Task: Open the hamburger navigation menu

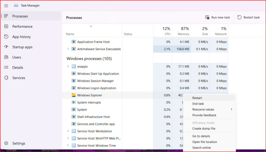Action: click(6, 6)
